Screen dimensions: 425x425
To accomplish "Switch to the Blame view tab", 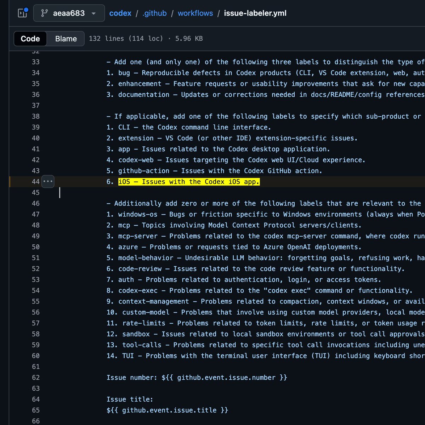I will pyautogui.click(x=66, y=39).
